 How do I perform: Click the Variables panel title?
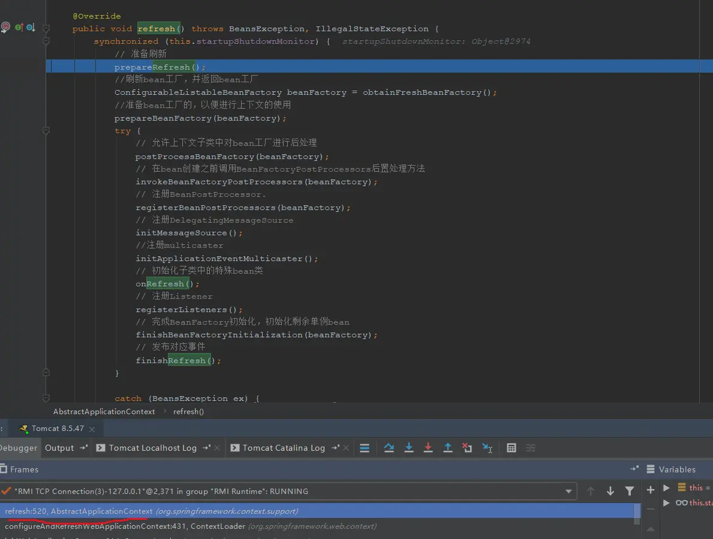click(677, 469)
